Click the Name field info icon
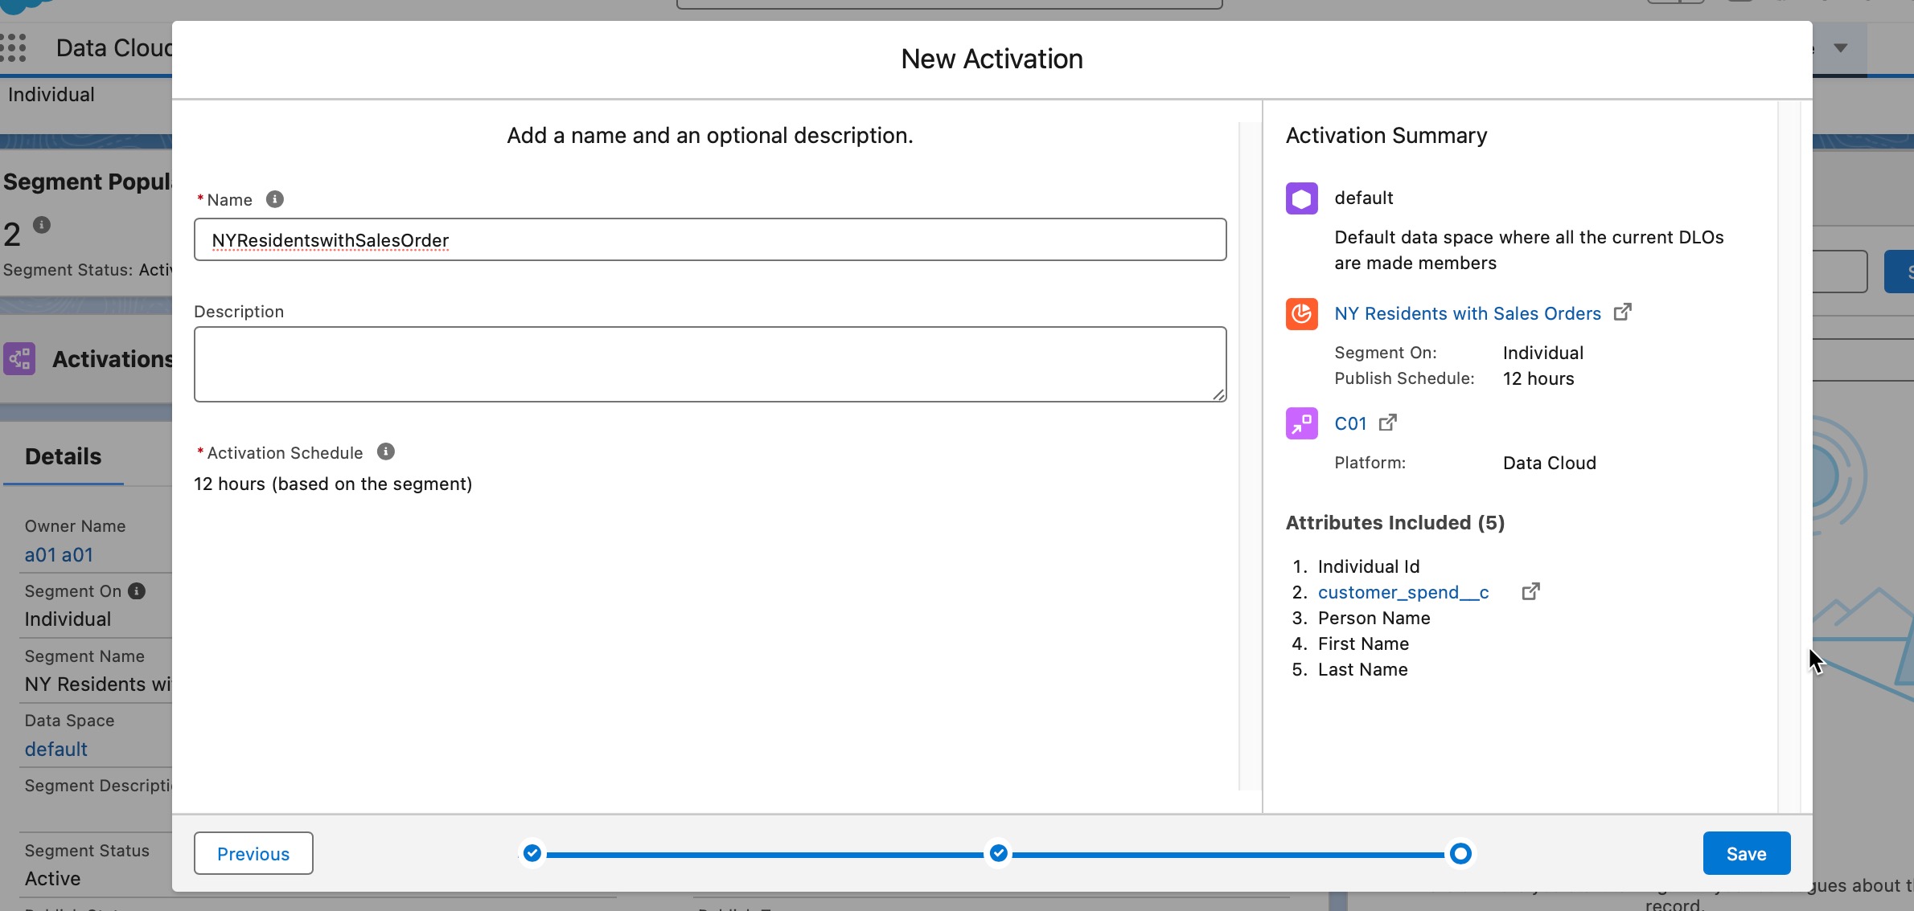Image resolution: width=1914 pixels, height=911 pixels. pyautogui.click(x=275, y=199)
